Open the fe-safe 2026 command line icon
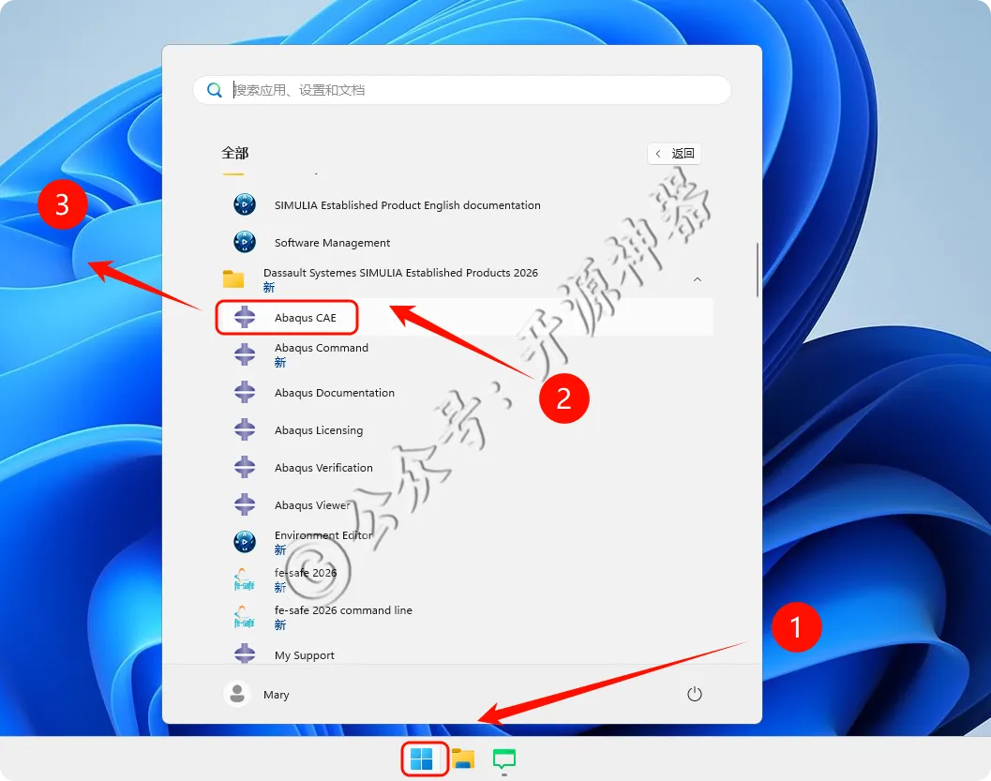991x781 pixels. click(244, 617)
